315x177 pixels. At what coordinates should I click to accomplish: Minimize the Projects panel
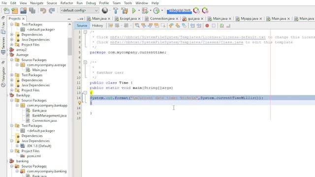coord(69,19)
